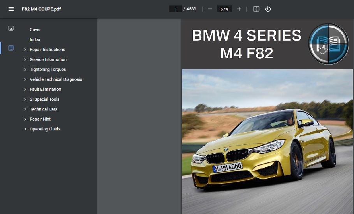
Task: Zoom out with the minus icon
Action: 210,9
